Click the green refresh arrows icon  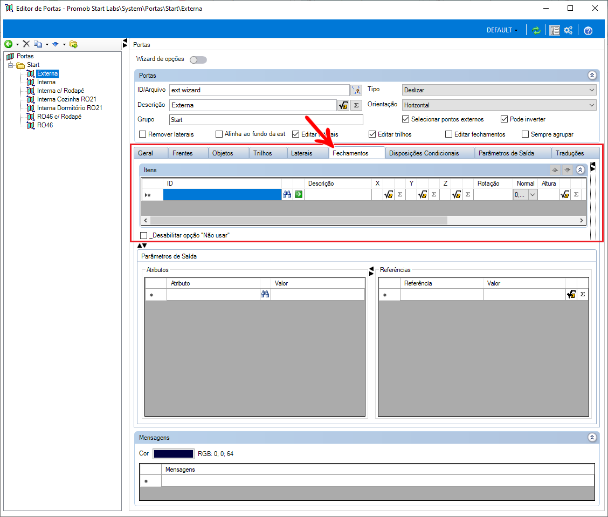[536, 30]
